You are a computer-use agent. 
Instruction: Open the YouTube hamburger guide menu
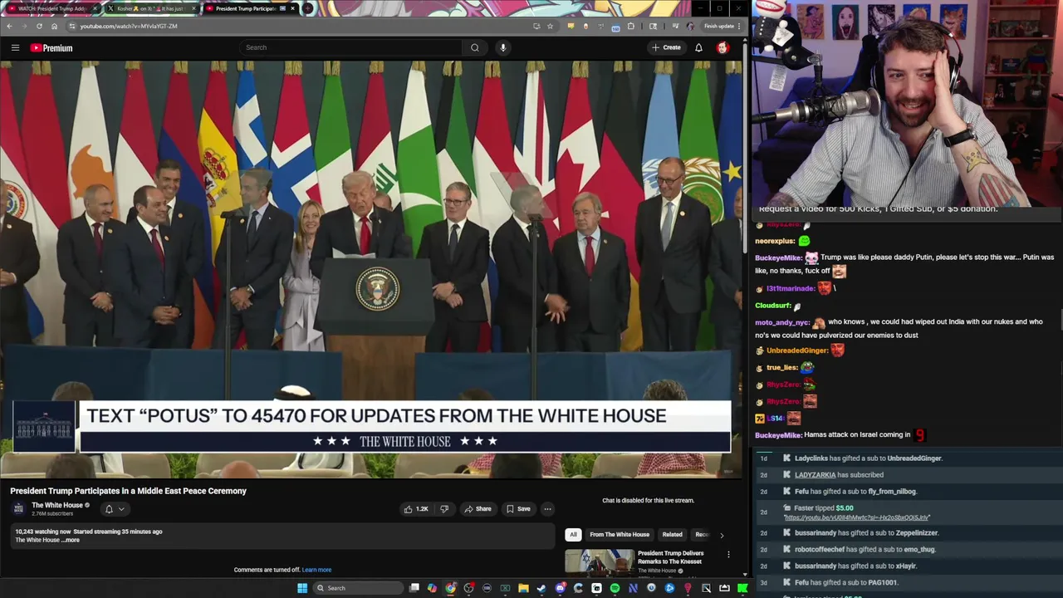coord(15,47)
